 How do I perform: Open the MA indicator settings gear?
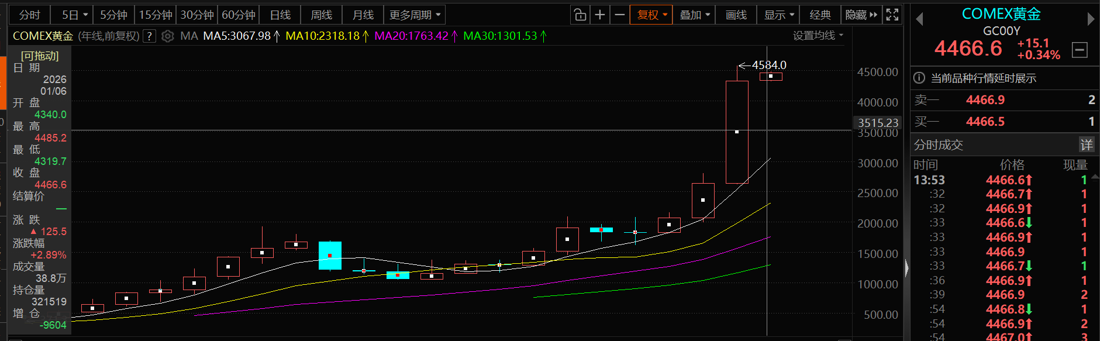(x=168, y=36)
